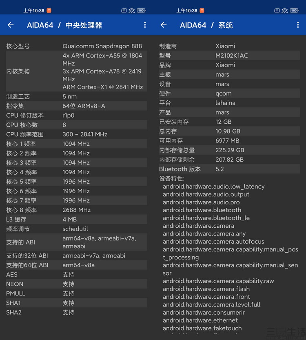Select android.hardware.camera.autofocus entry

[x=213, y=242]
